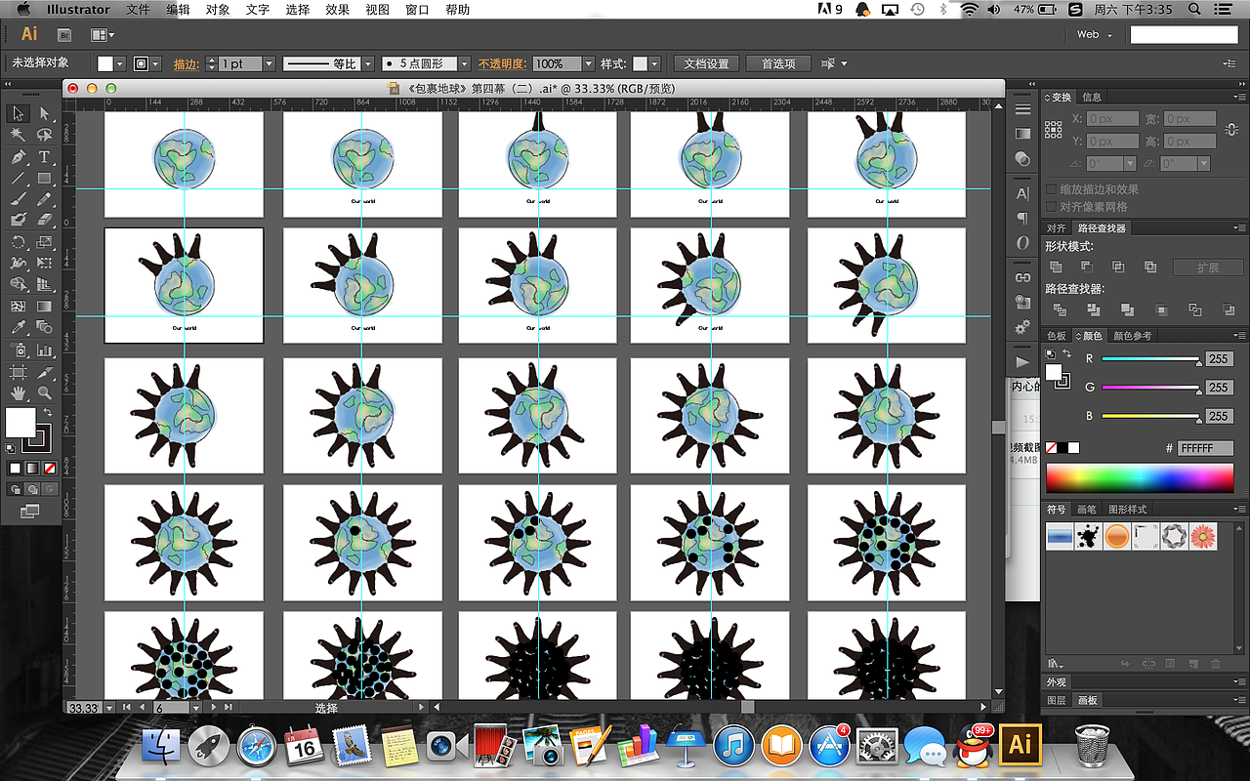Choose the Column Graph tool
Image resolution: width=1250 pixels, height=781 pixels.
coord(44,349)
